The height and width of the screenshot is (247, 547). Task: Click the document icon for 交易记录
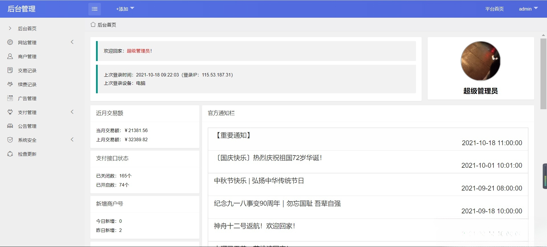pyautogui.click(x=10, y=70)
